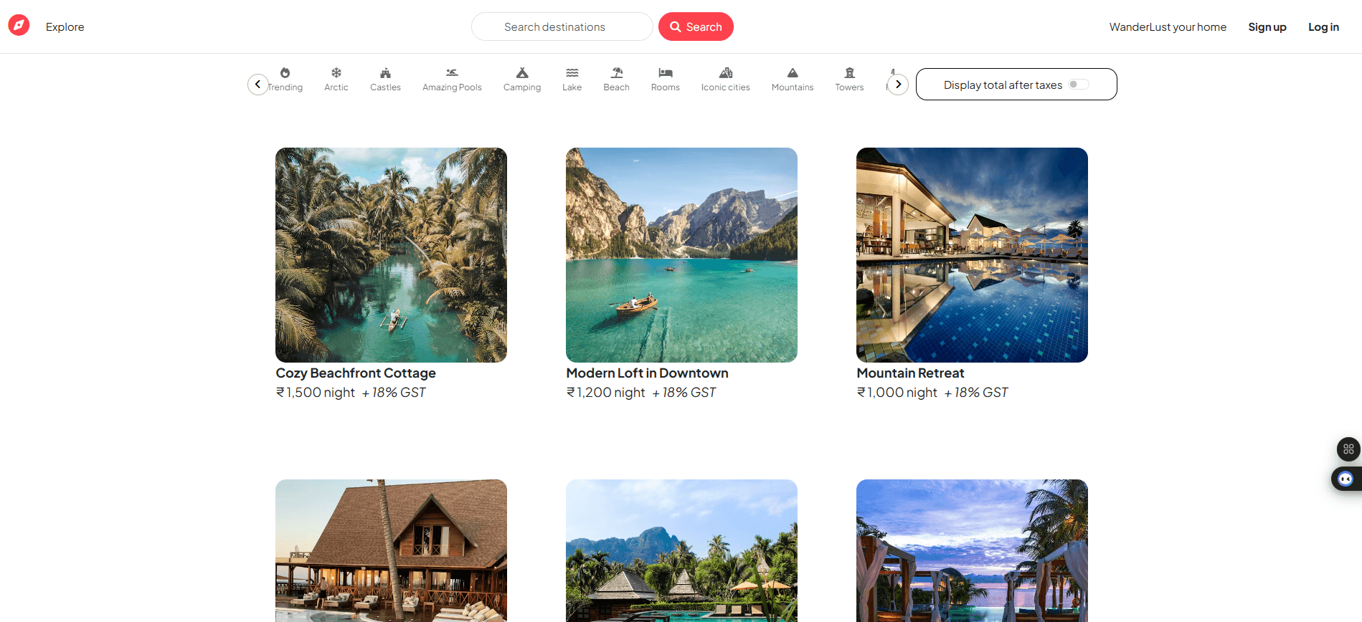The width and height of the screenshot is (1362, 622).
Task: Click the +18% GST text under Mountain Retreat
Action: [x=976, y=393]
